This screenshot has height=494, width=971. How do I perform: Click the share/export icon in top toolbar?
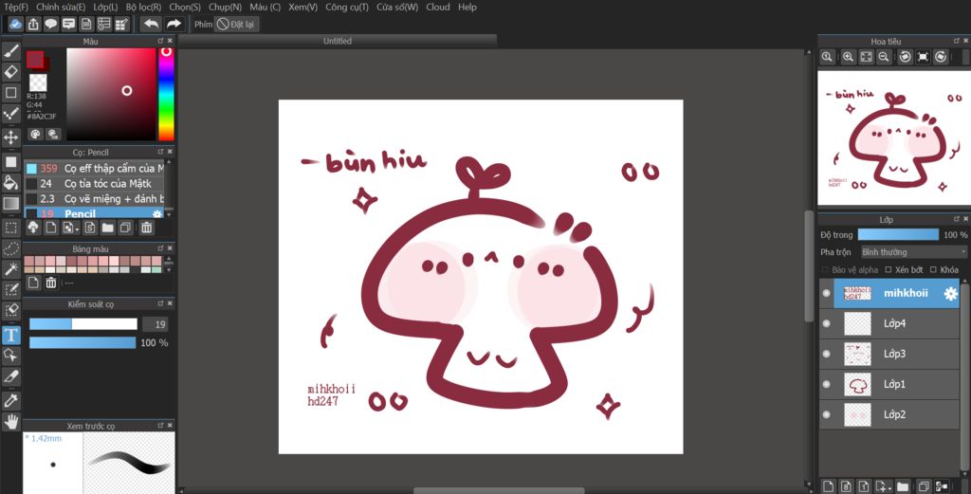pyautogui.click(x=33, y=24)
